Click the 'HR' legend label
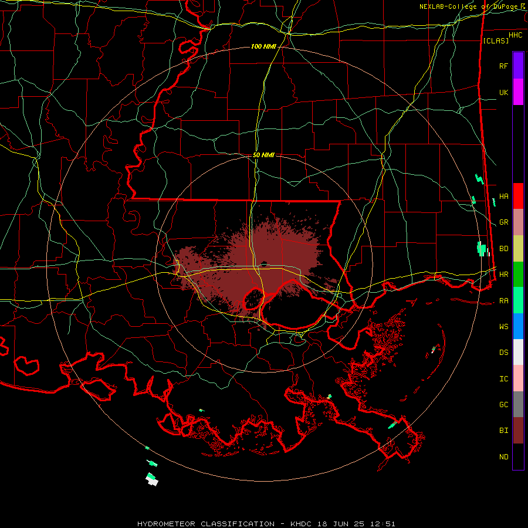Viewport: 528px width, 528px height. pyautogui.click(x=503, y=275)
